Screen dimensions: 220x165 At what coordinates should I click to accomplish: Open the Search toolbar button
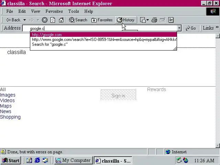tap(78, 20)
